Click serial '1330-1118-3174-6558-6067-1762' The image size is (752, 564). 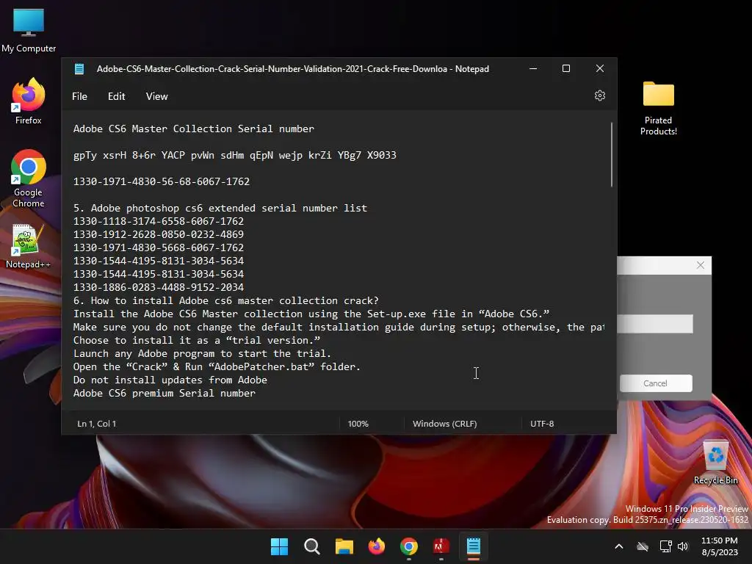159,222
